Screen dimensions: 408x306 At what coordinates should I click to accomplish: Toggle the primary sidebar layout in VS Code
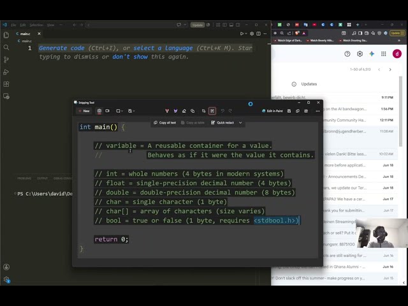pyautogui.click(x=224, y=25)
